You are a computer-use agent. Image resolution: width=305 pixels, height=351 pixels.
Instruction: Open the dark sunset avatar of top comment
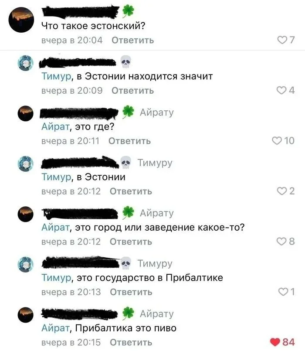pyautogui.click(x=21, y=20)
